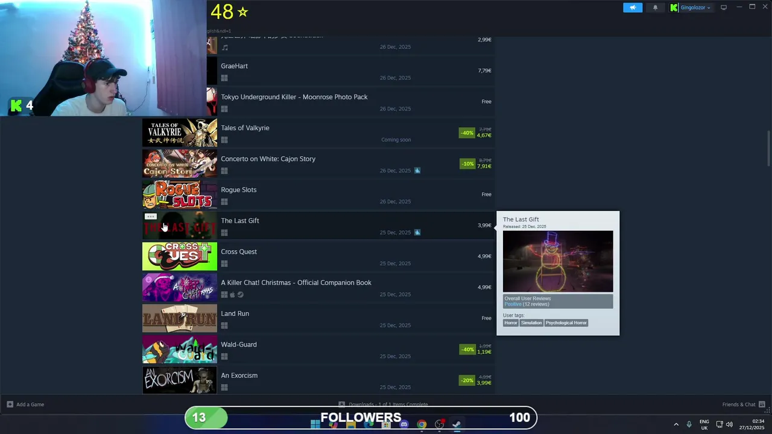The width and height of the screenshot is (772, 434).
Task: Switch to Big Picture mode monitor icon
Action: point(724,8)
